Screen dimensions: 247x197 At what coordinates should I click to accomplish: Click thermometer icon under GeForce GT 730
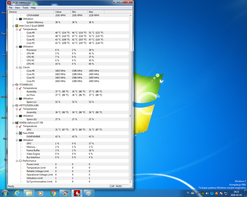20,126
